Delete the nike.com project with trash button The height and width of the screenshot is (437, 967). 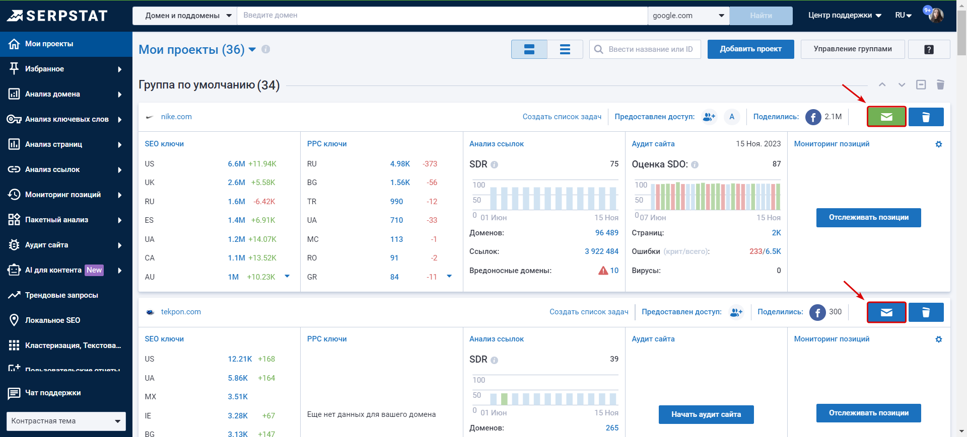pyautogui.click(x=926, y=117)
